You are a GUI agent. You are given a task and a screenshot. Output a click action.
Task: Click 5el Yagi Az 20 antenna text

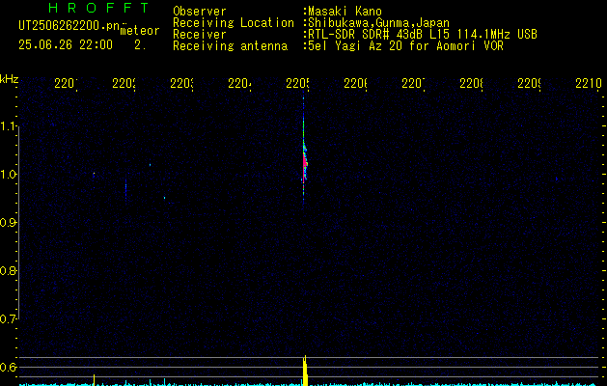[405, 46]
